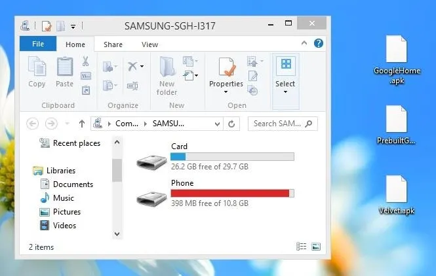The image size is (436, 276).
Task: Open the Videos library
Action: (58, 226)
